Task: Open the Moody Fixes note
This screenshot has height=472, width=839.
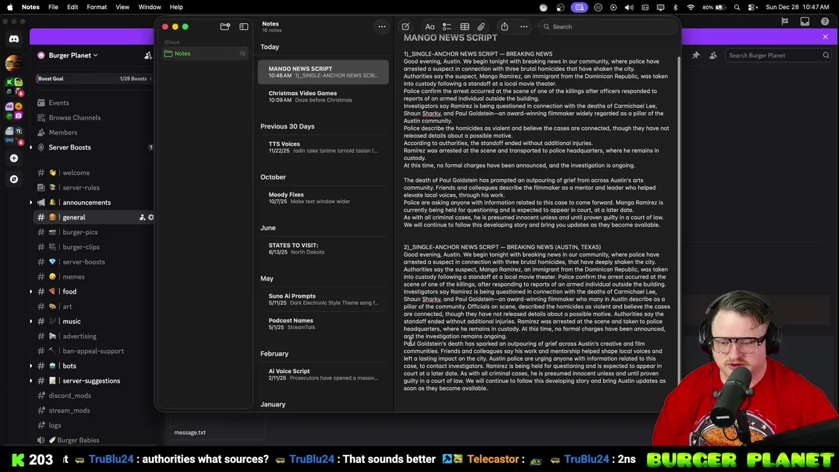Action: pos(323,198)
